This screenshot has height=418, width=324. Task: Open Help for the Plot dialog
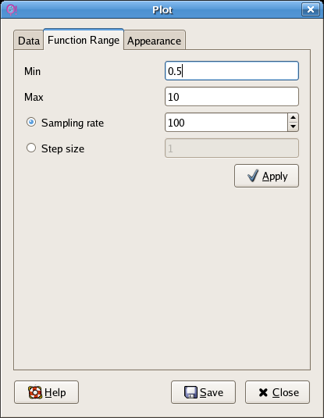[x=46, y=392]
